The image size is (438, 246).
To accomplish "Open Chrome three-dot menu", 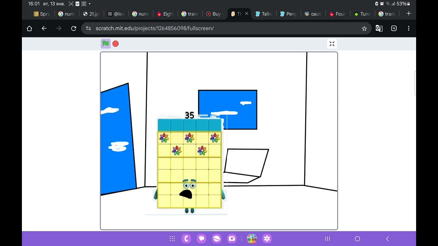I will click(409, 28).
